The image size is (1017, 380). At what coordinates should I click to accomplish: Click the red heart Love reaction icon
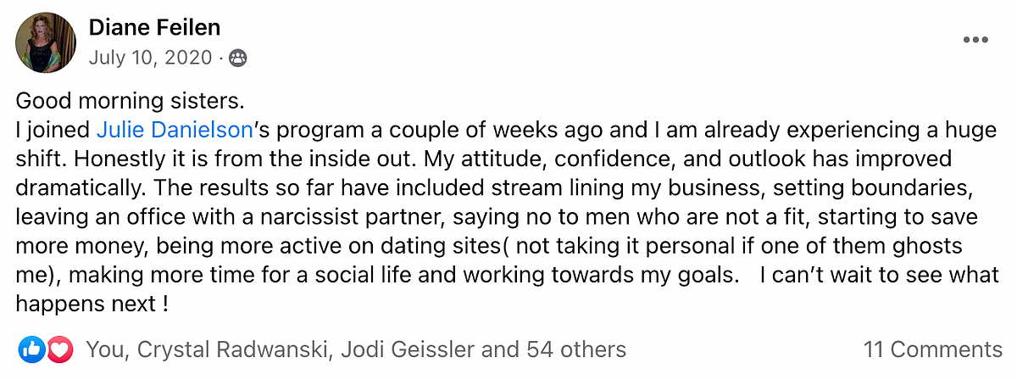tap(58, 349)
